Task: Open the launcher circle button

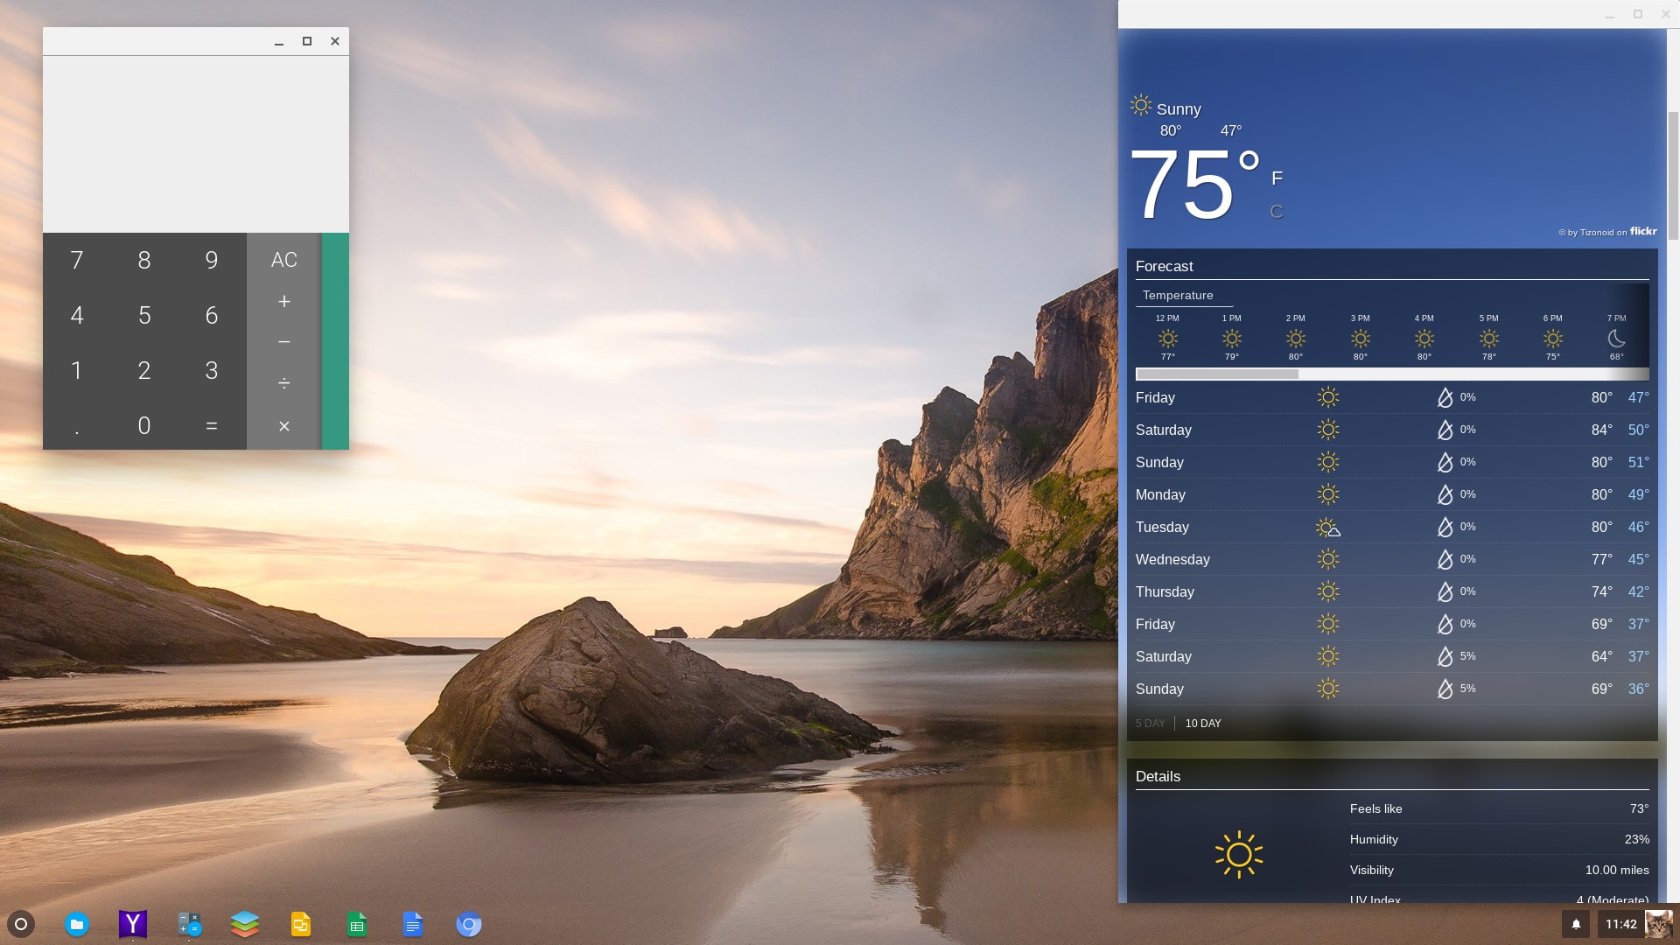Action: (x=21, y=924)
